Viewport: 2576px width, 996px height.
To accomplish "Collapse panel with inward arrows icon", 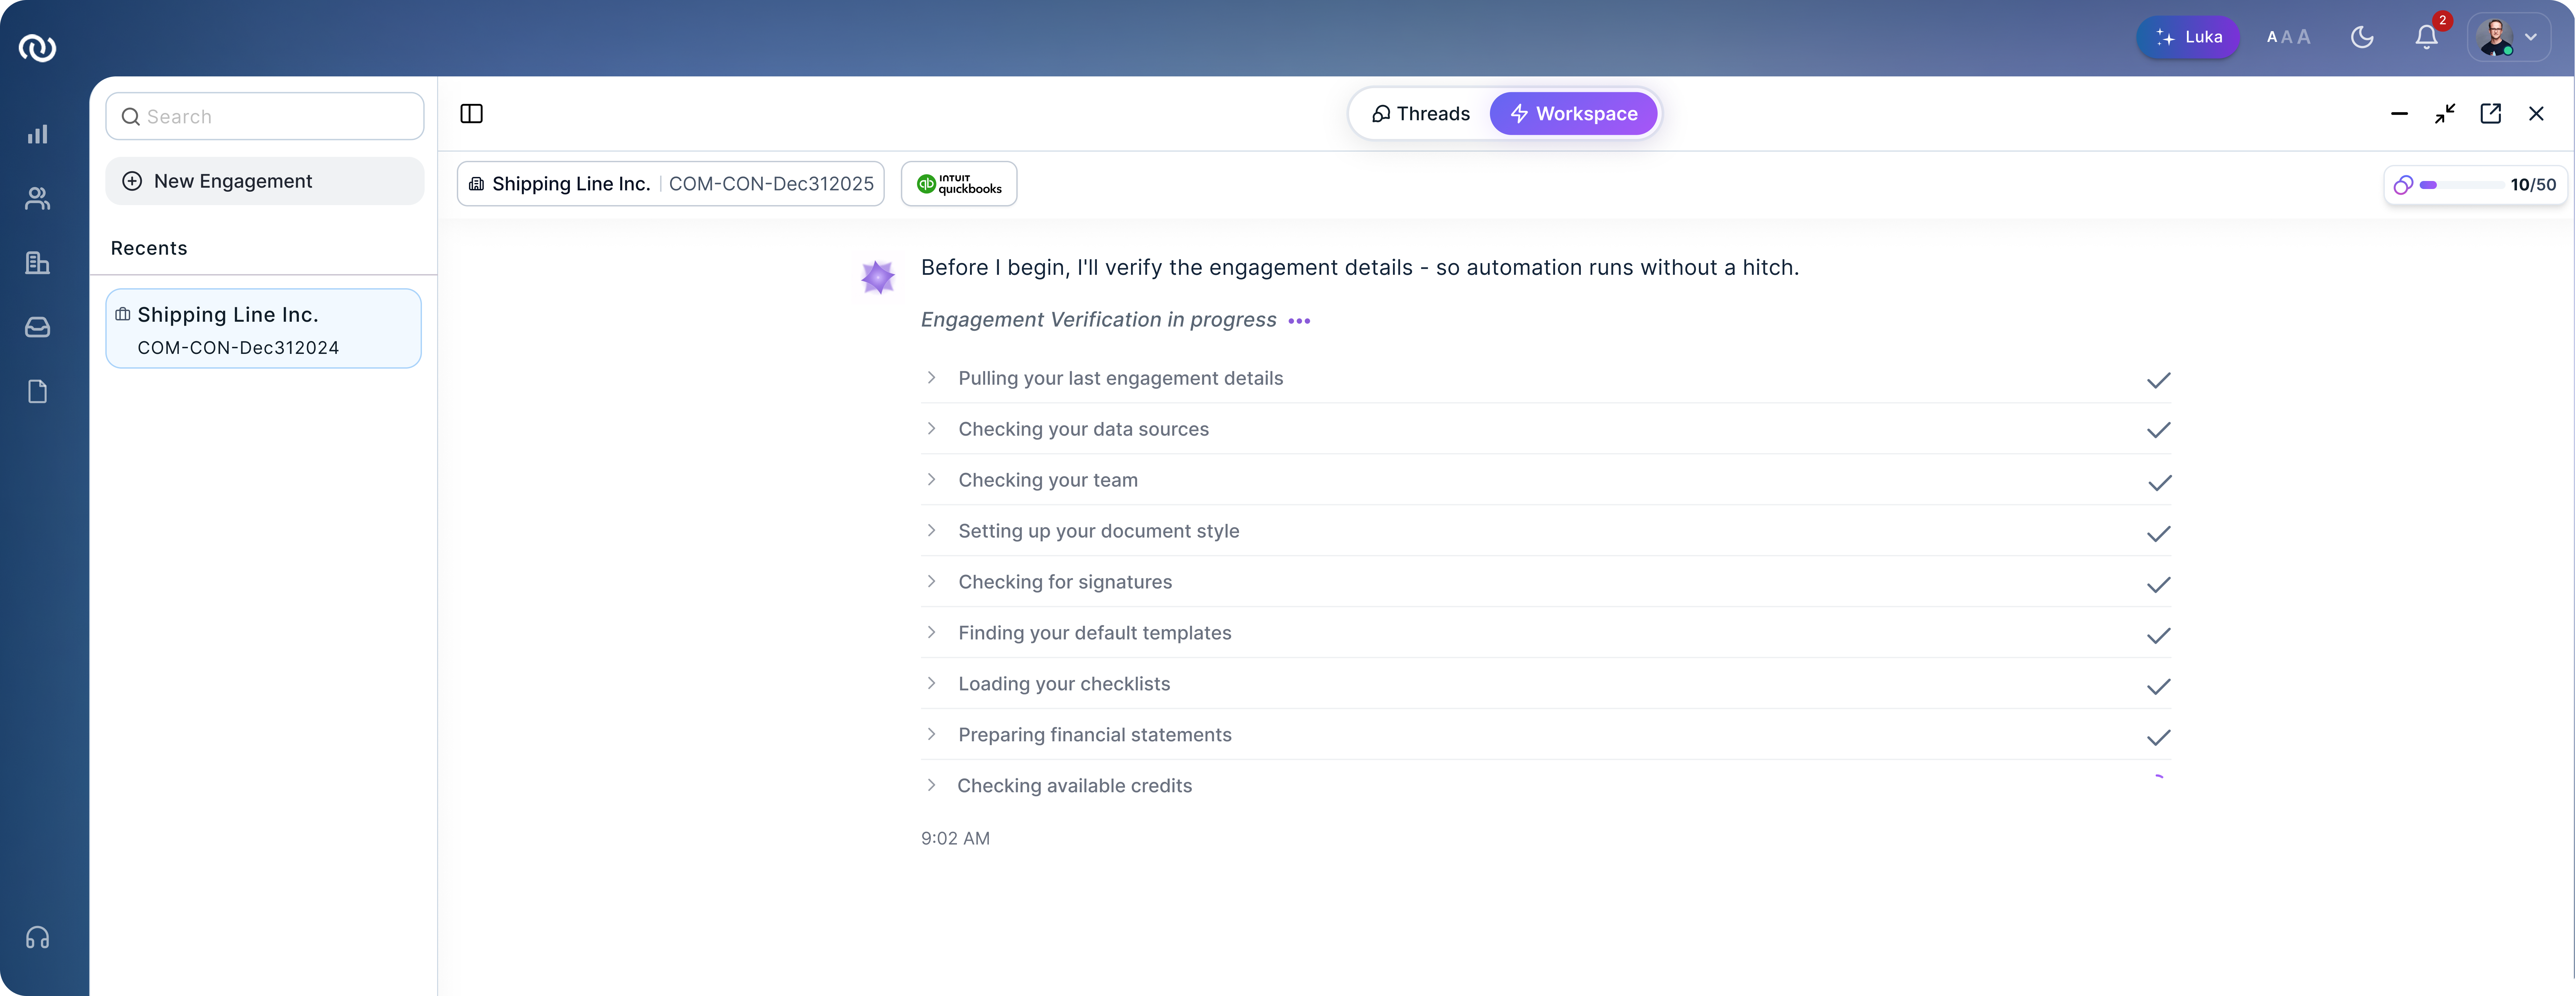I will click(x=2445, y=114).
